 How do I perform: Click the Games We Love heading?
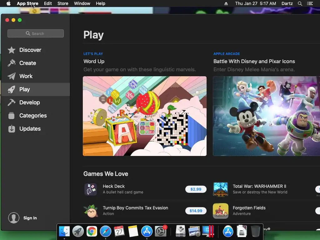[106, 174]
